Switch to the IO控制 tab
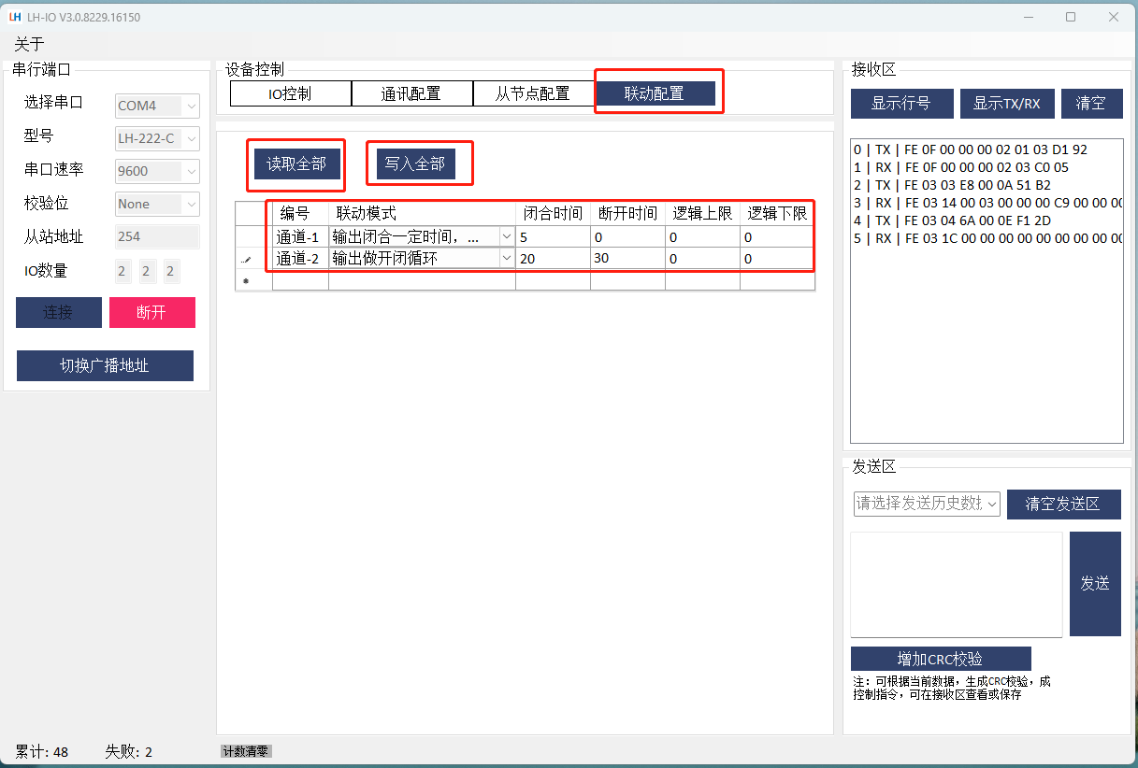This screenshot has width=1138, height=768. (x=290, y=93)
